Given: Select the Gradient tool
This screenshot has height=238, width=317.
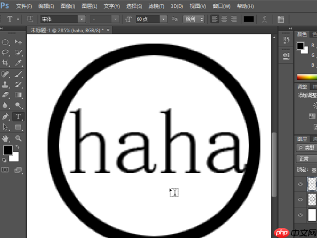Looking at the screenshot, I should [x=18, y=95].
